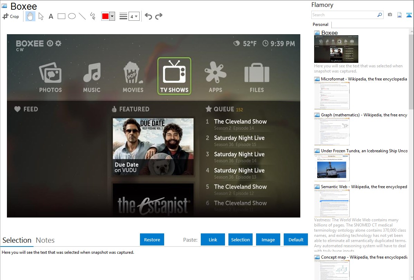Screen dimensions: 414x280
Task: Click the Boxee settings gear icon
Action: tap(58, 43)
